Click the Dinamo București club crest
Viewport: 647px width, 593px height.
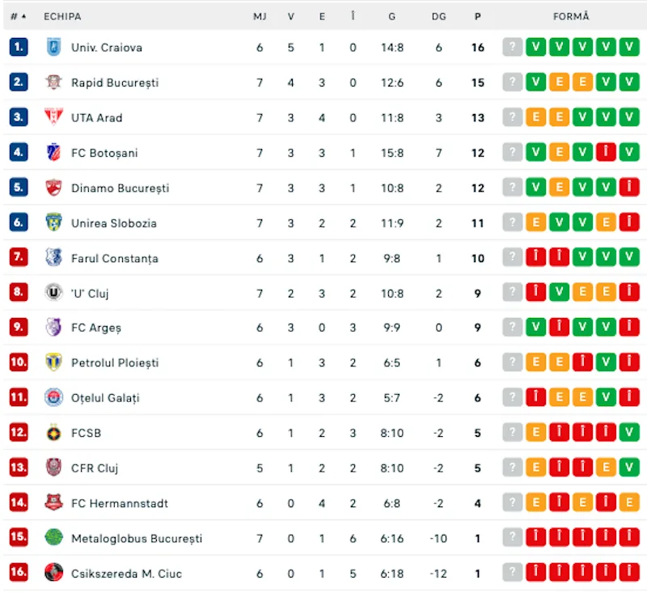53,188
